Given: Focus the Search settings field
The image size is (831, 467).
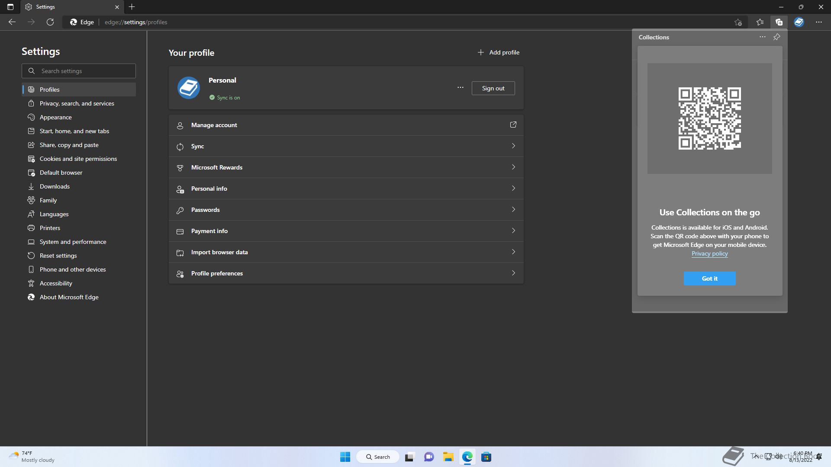Looking at the screenshot, I should pyautogui.click(x=79, y=71).
